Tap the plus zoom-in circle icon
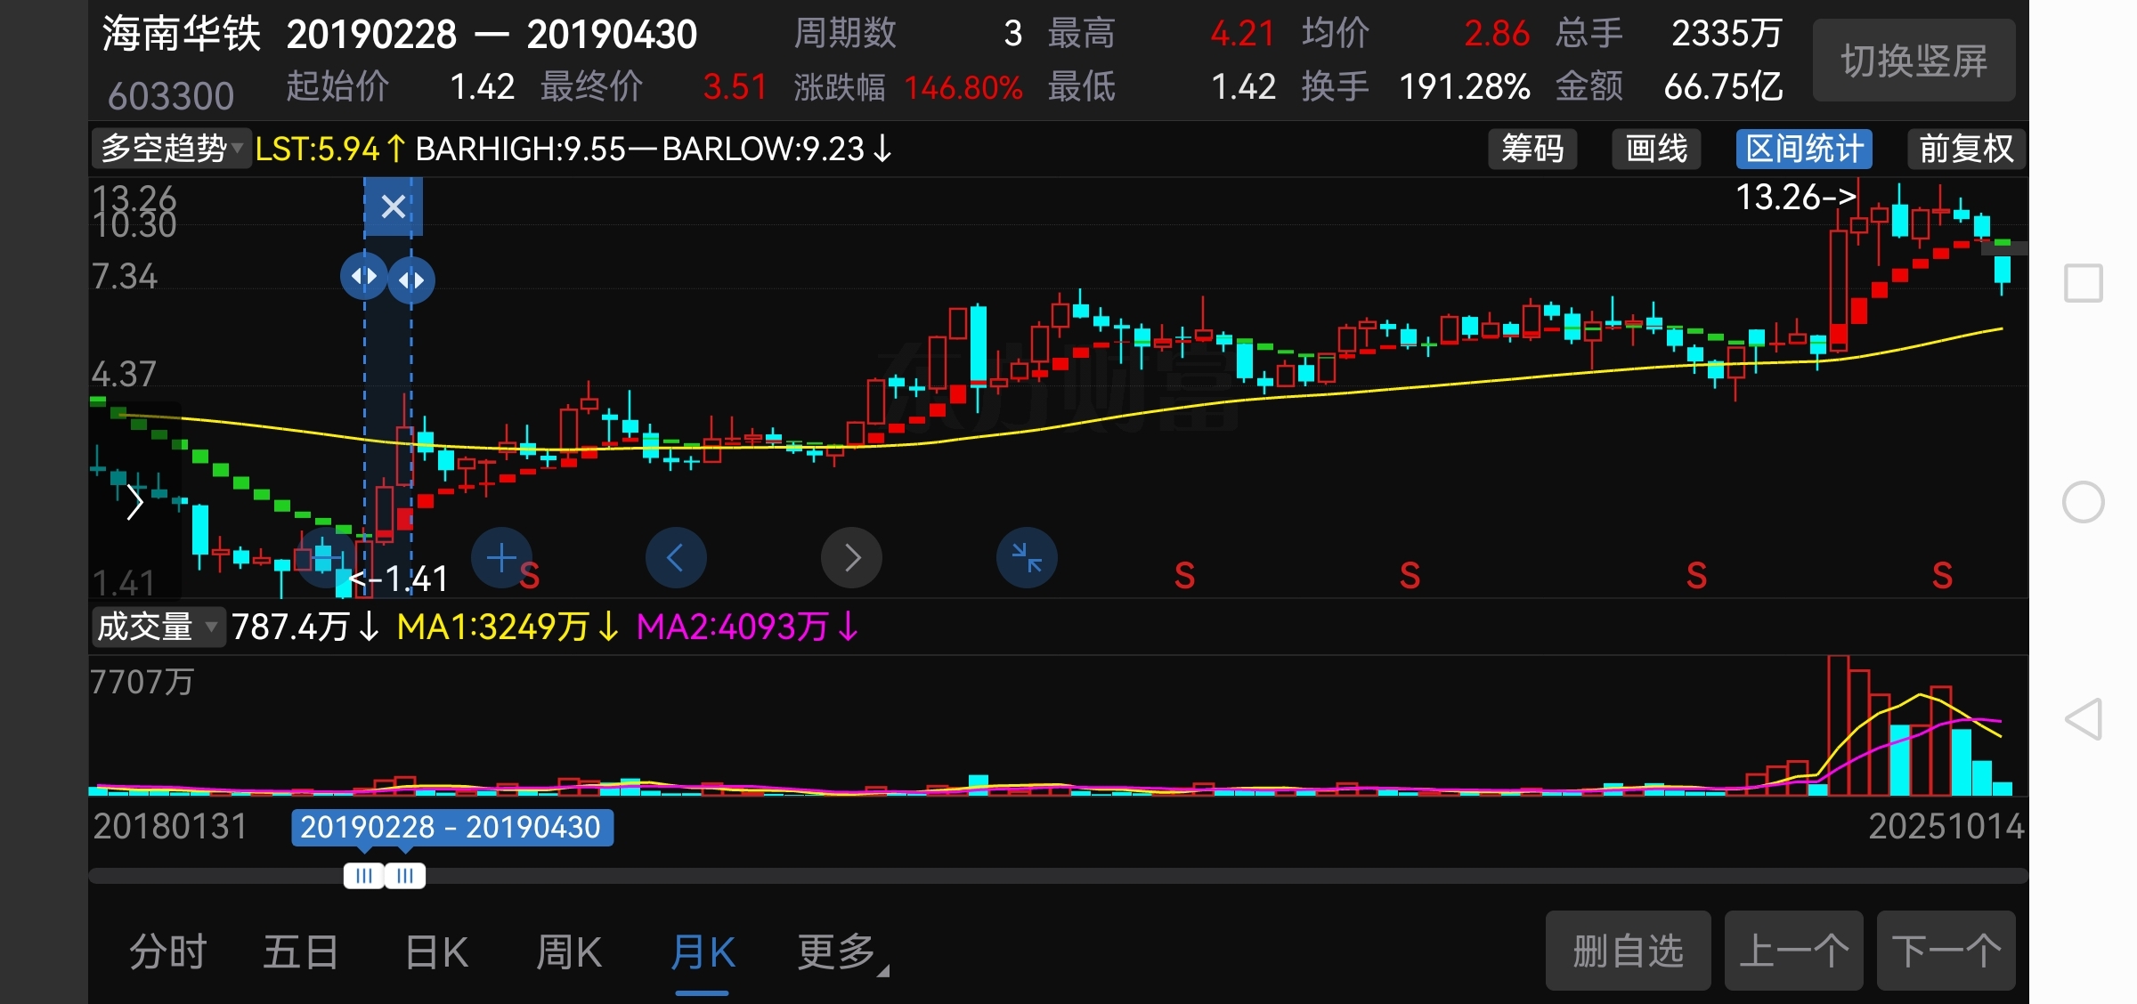The height and width of the screenshot is (1004, 2137). point(501,558)
